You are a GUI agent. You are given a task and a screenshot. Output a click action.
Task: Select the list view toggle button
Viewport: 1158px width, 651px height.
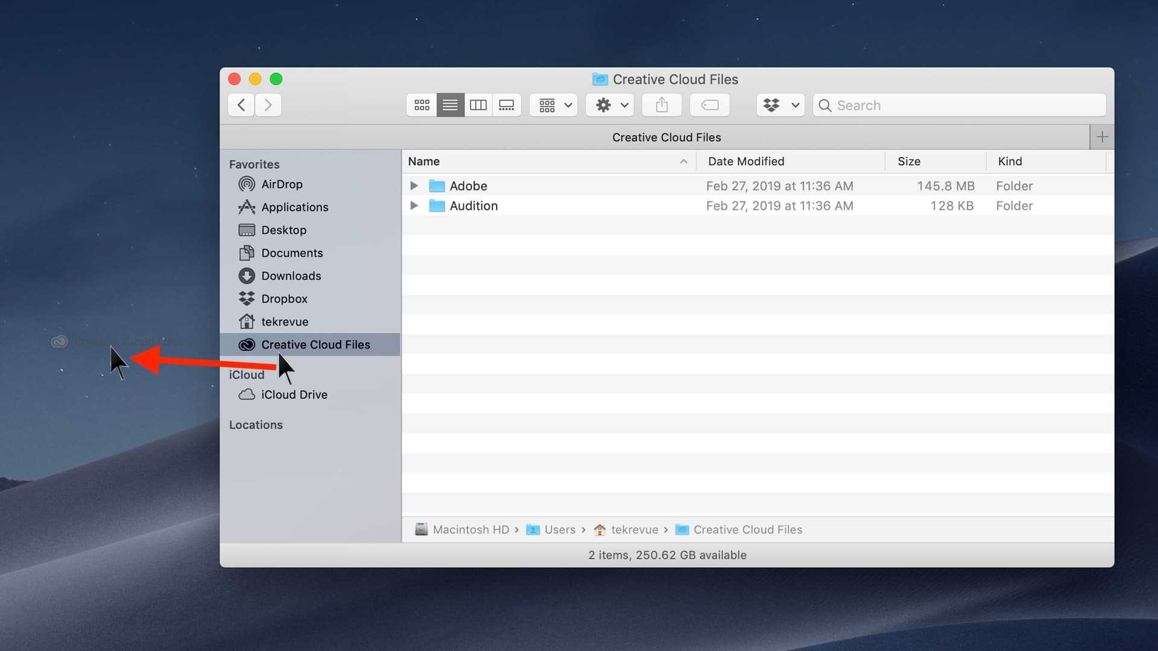[449, 104]
